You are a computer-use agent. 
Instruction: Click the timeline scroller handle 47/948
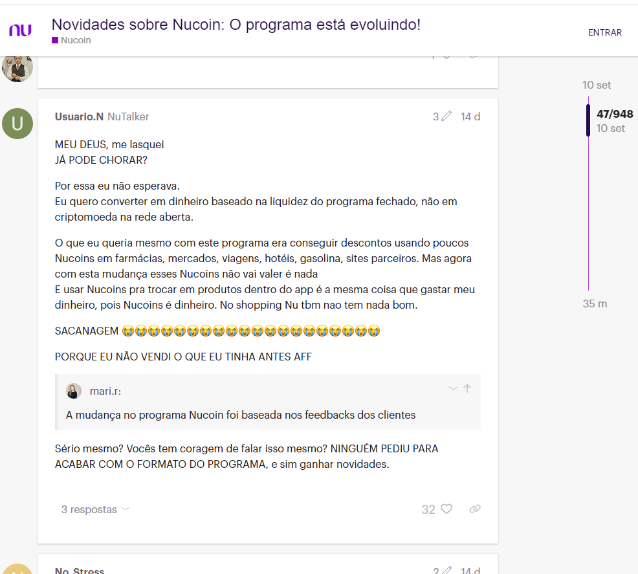(x=588, y=120)
